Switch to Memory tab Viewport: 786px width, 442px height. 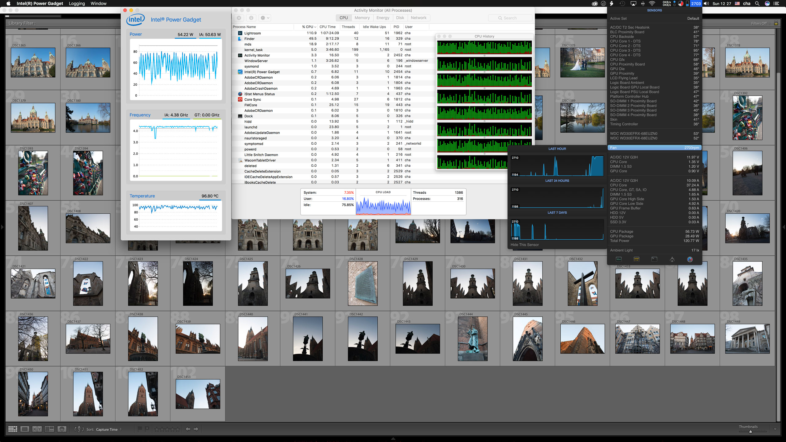[362, 18]
